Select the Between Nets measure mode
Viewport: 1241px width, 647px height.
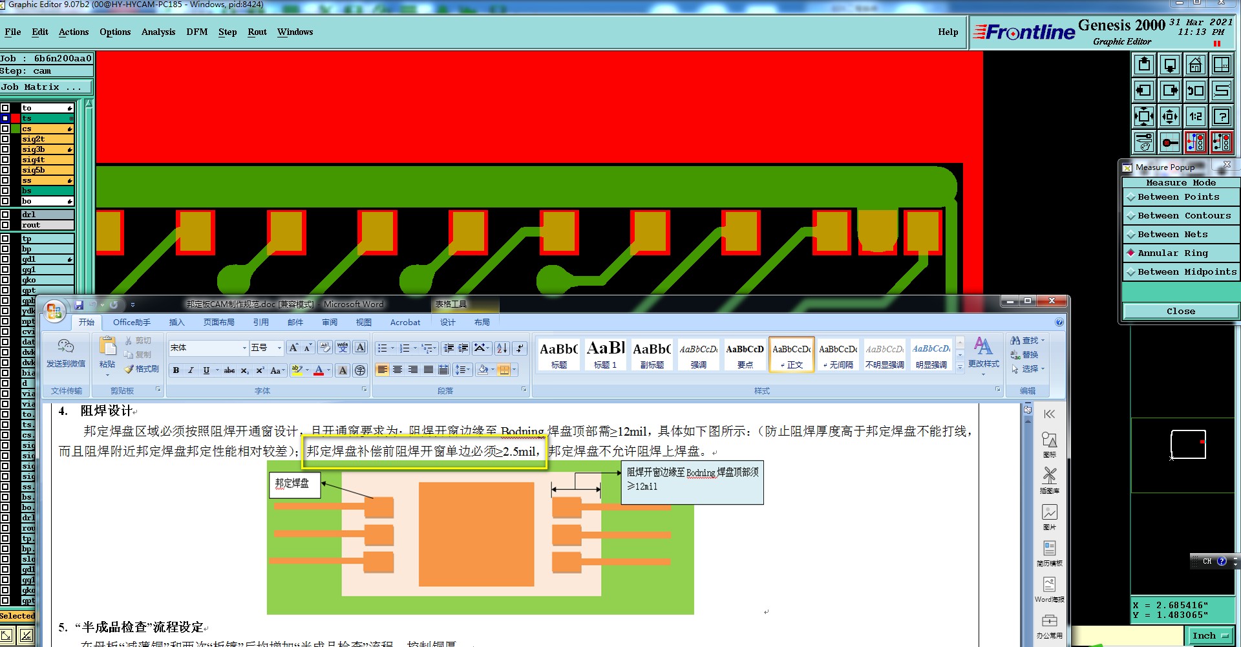pyautogui.click(x=1181, y=235)
